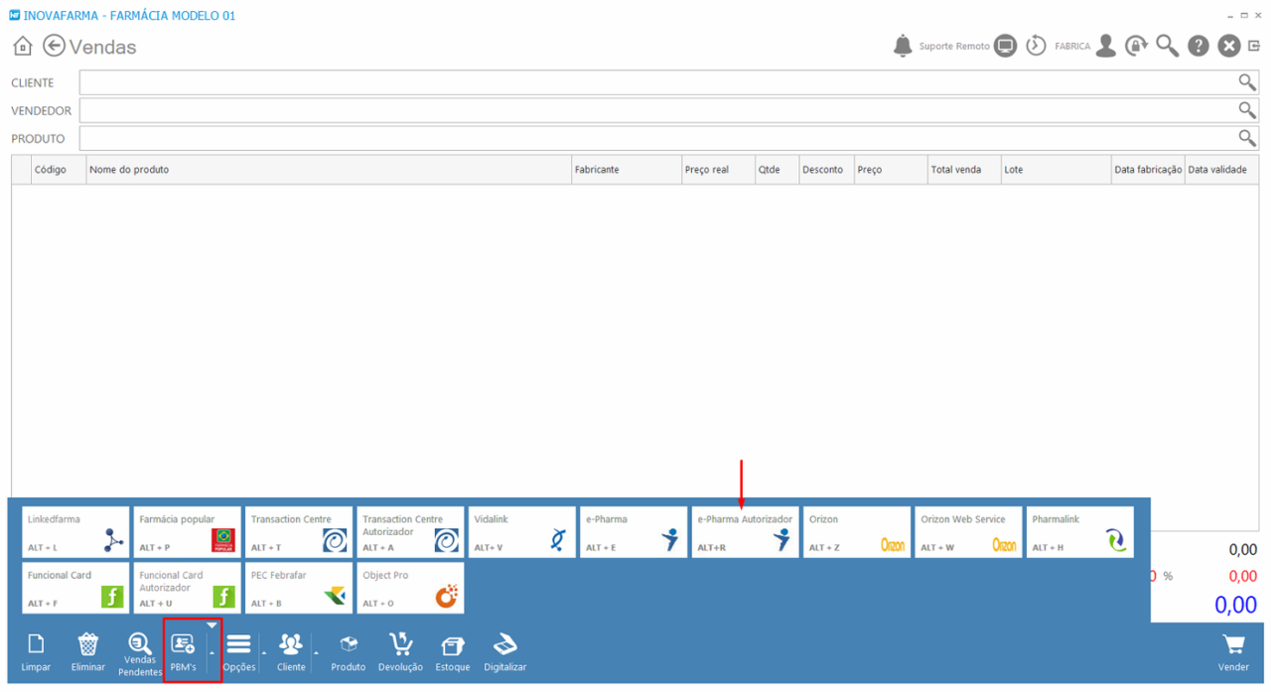Click the Vender button
Viewport: 1271px width, 692px height.
[1233, 651]
